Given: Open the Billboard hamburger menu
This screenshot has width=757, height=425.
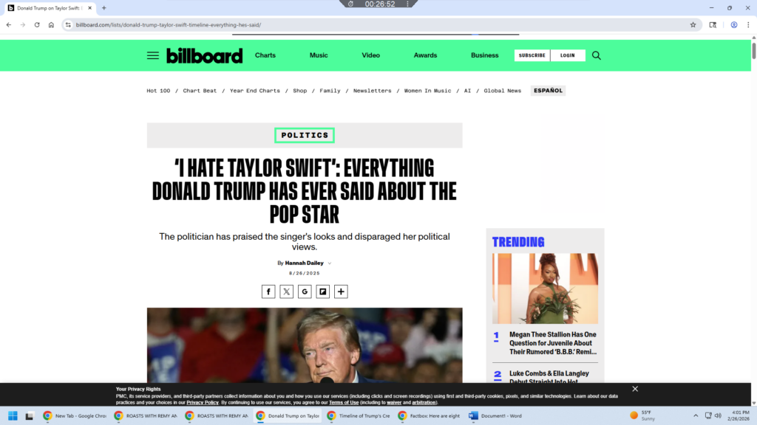Looking at the screenshot, I should tap(152, 55).
